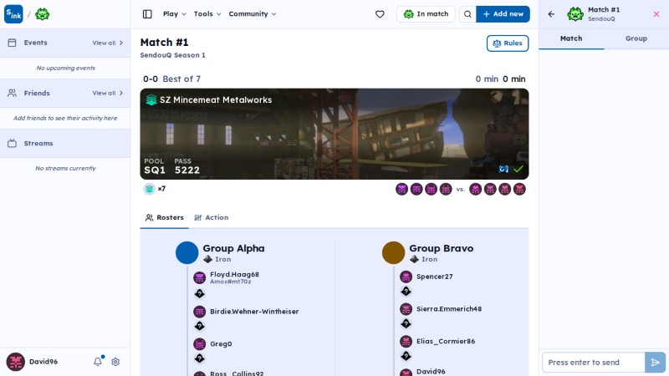Click the Best of 7 label
The image size is (669, 376).
pyautogui.click(x=181, y=79)
